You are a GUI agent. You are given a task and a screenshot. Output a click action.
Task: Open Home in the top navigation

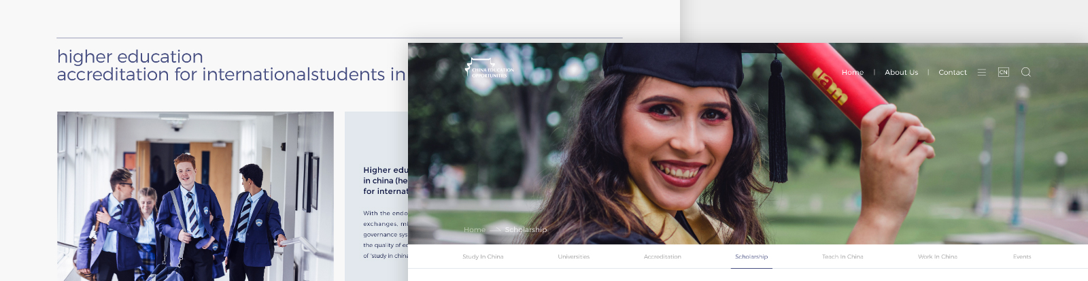click(x=852, y=72)
